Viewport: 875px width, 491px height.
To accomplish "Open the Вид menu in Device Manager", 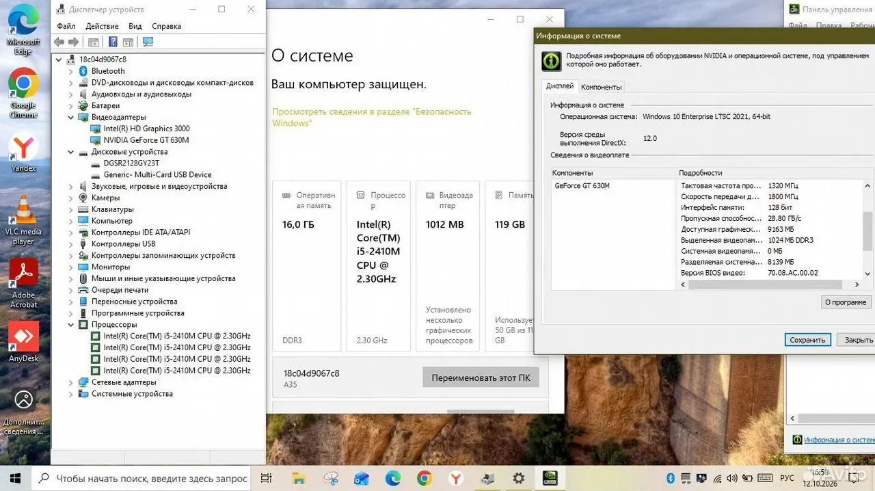I will [x=135, y=26].
